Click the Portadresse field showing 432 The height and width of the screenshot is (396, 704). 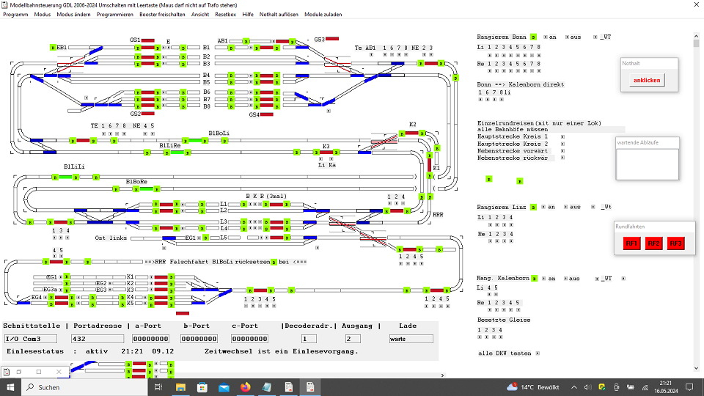[98, 339]
